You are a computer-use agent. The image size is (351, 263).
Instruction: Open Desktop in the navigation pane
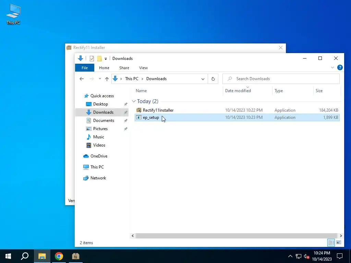(100, 104)
